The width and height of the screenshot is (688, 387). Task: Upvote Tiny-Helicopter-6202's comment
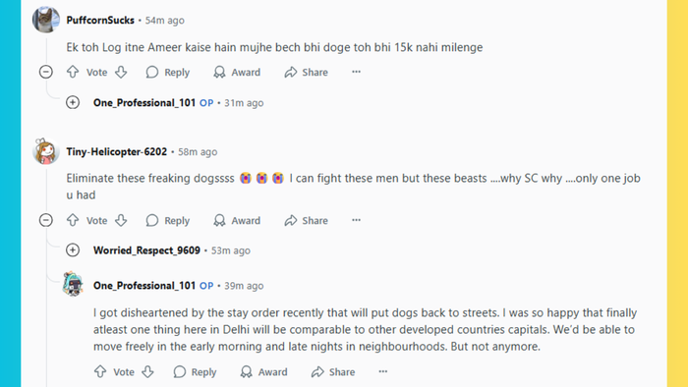pyautogui.click(x=73, y=220)
